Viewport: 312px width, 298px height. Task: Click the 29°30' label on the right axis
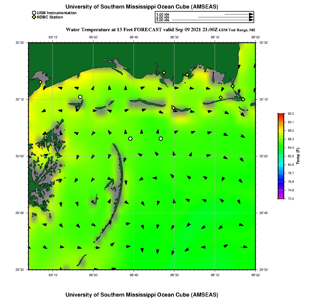point(264,270)
